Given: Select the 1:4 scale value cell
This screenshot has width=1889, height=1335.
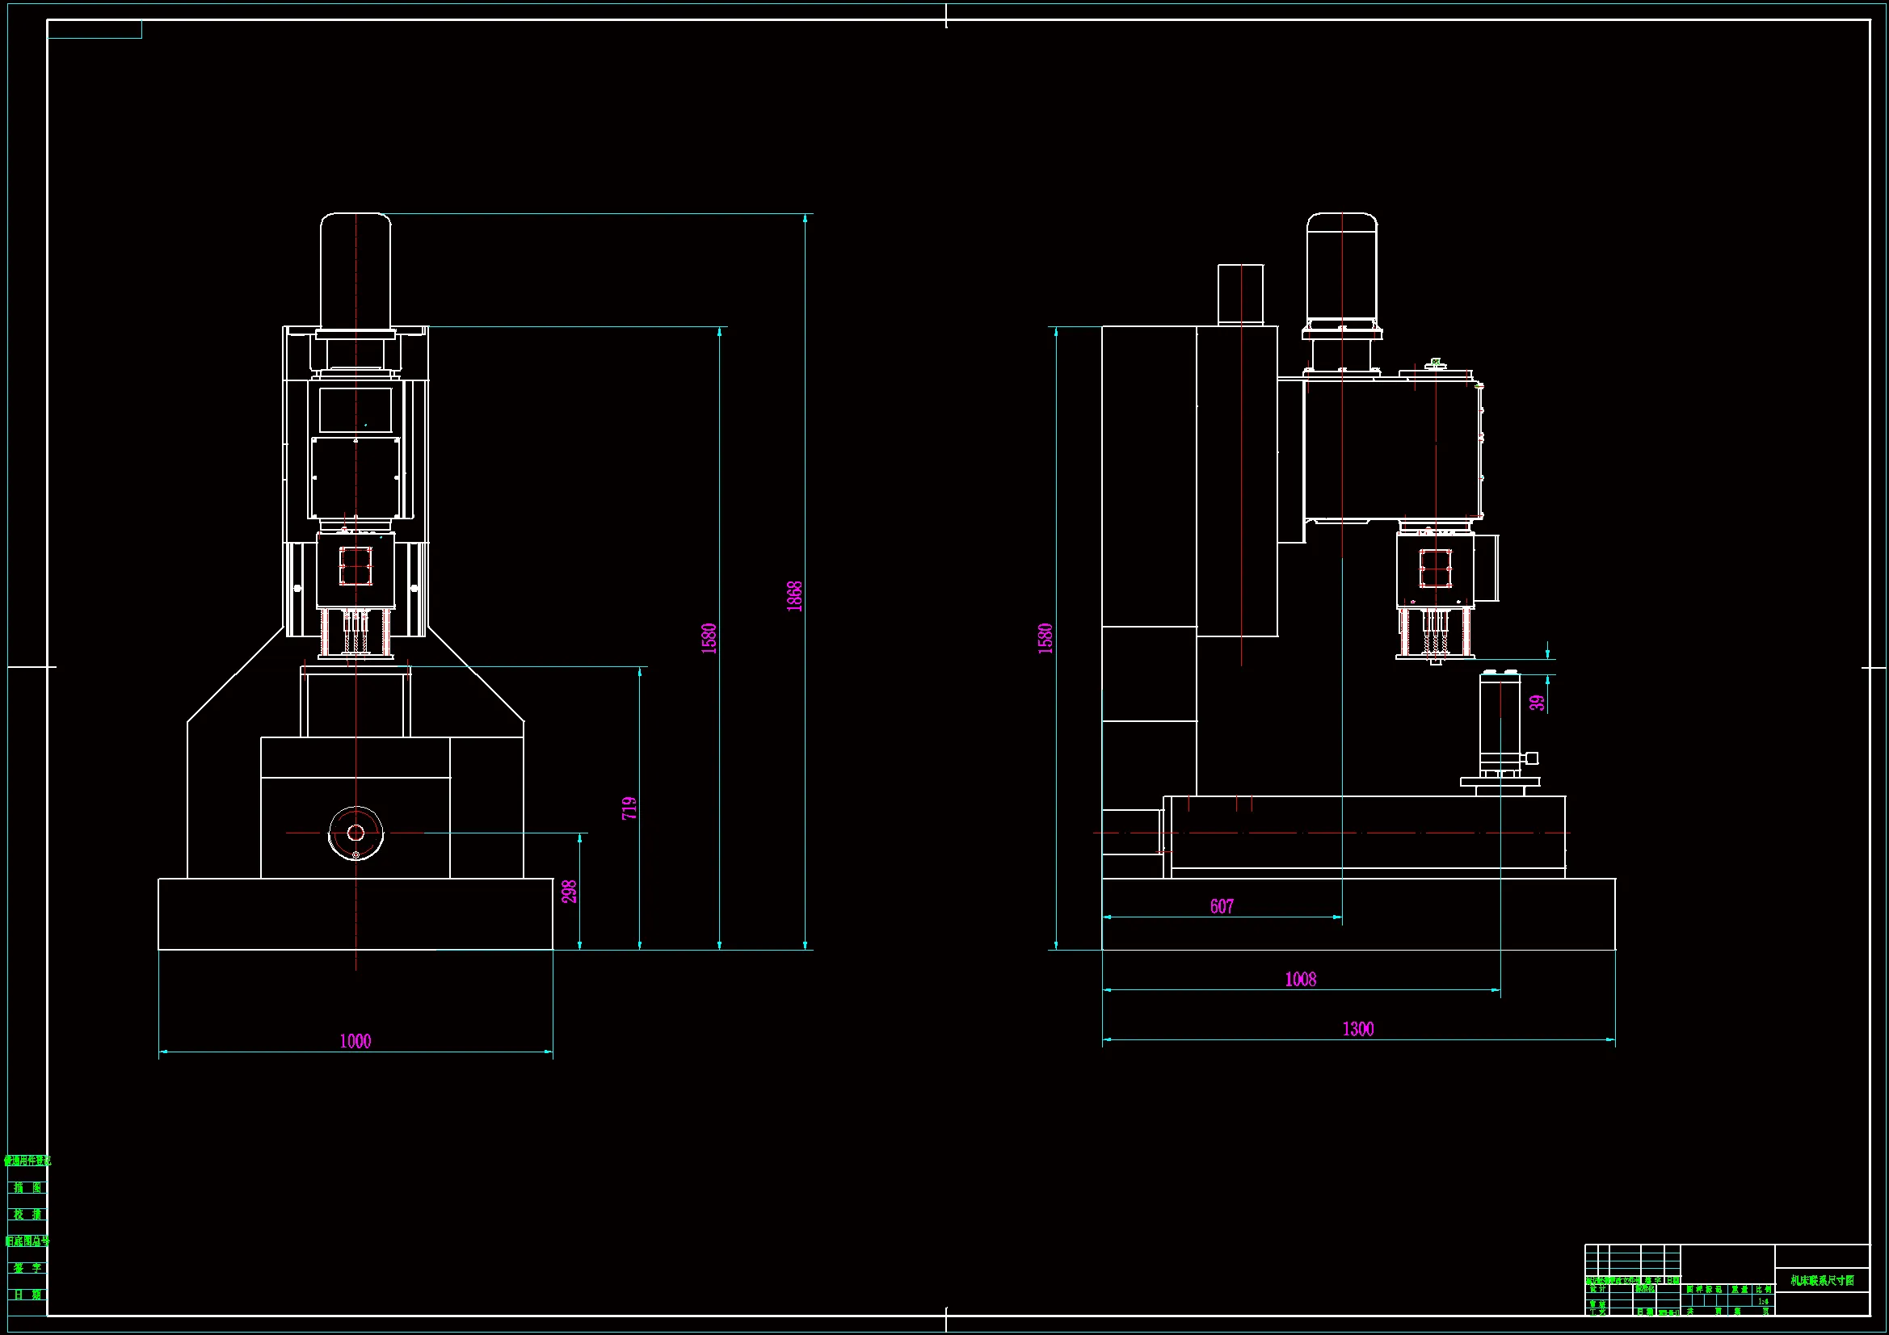Looking at the screenshot, I should pyautogui.click(x=1763, y=1302).
